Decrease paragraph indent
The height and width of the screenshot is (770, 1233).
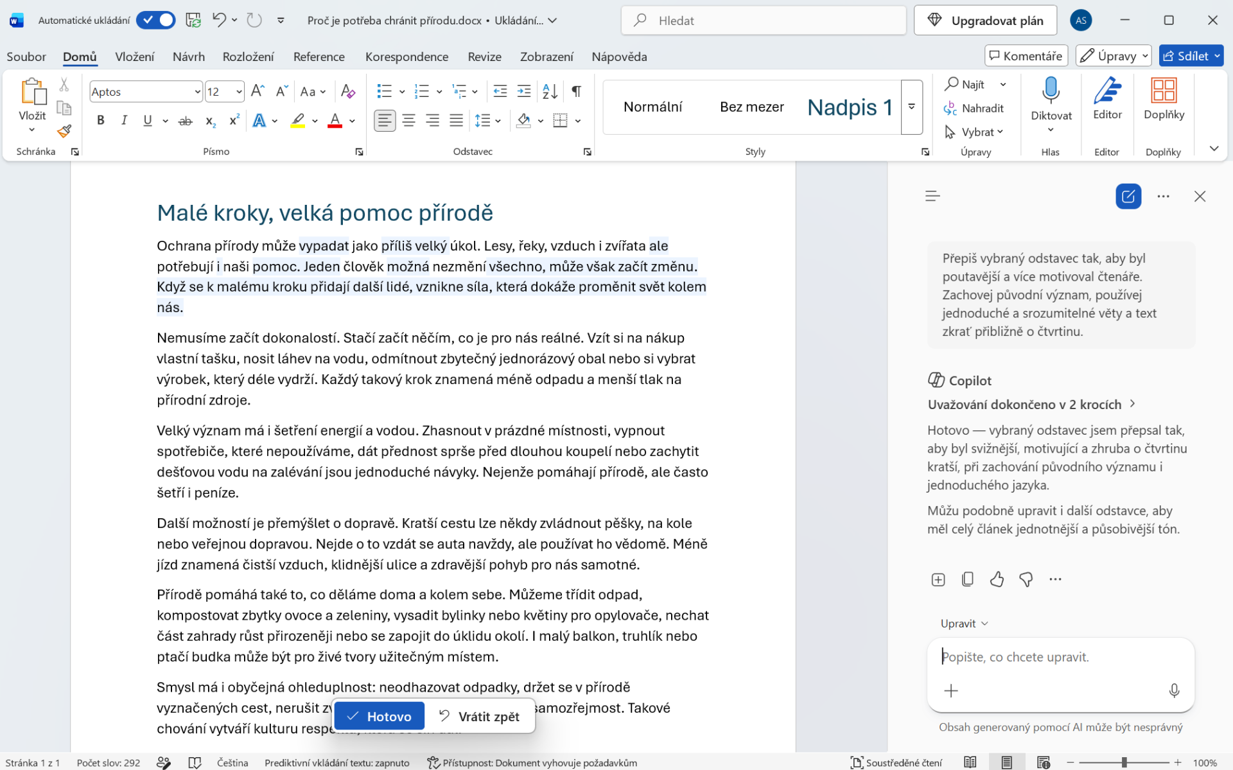pyautogui.click(x=500, y=91)
